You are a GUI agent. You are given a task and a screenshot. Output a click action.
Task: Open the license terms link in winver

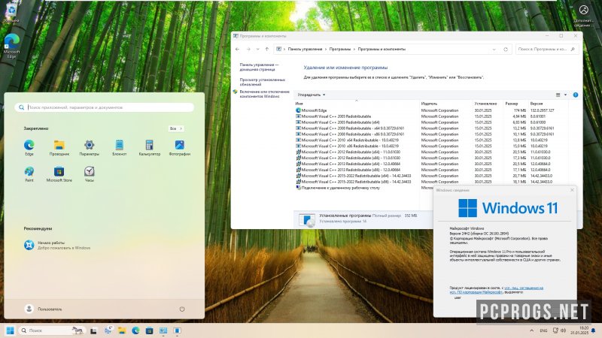(x=497, y=290)
